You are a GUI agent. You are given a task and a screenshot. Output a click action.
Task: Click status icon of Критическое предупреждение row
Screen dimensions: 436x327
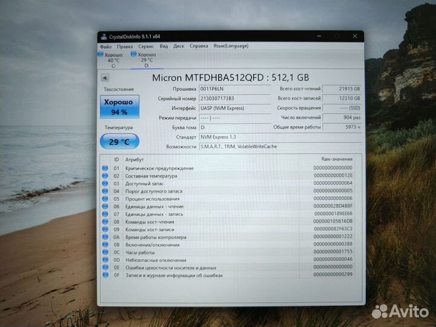pyautogui.click(x=105, y=168)
